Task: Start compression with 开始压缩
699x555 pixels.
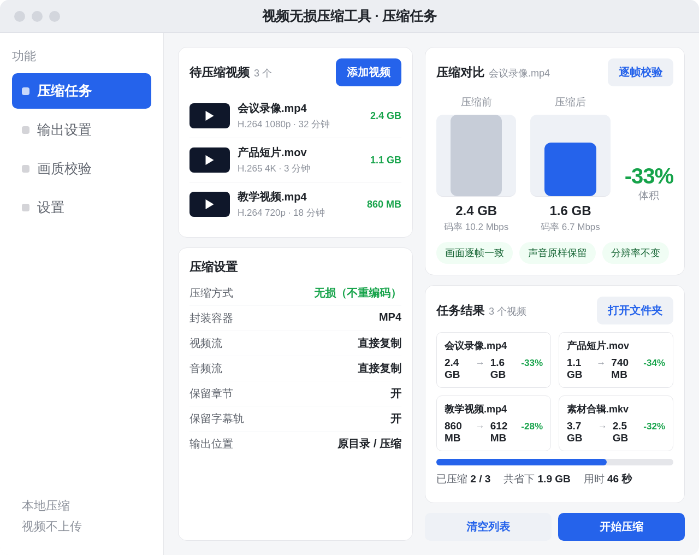Action: point(621,527)
